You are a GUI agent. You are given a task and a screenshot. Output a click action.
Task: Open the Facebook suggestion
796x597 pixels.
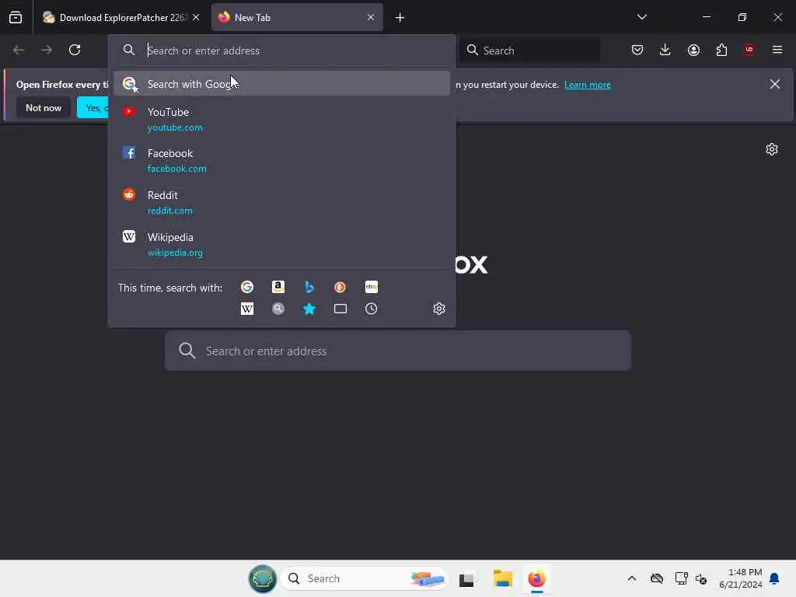point(281,160)
